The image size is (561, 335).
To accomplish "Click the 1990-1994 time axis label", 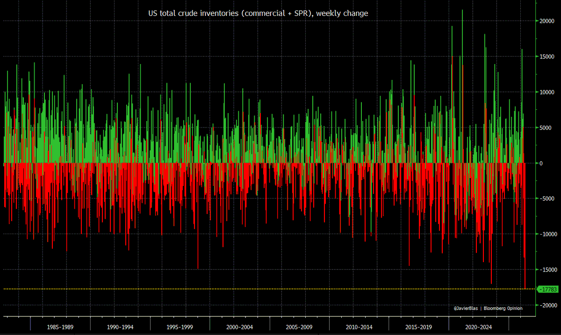I will [x=120, y=327].
